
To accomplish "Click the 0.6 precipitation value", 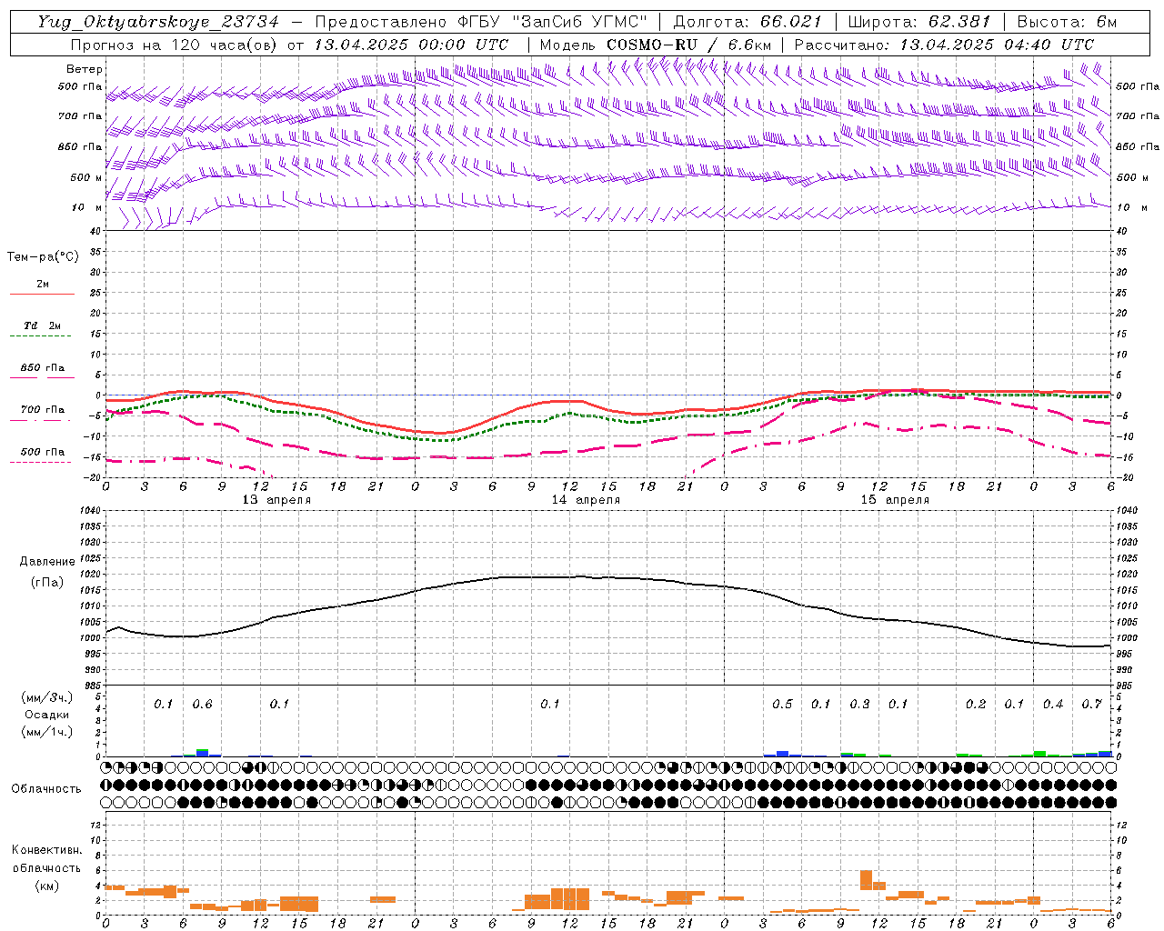I will (x=202, y=705).
